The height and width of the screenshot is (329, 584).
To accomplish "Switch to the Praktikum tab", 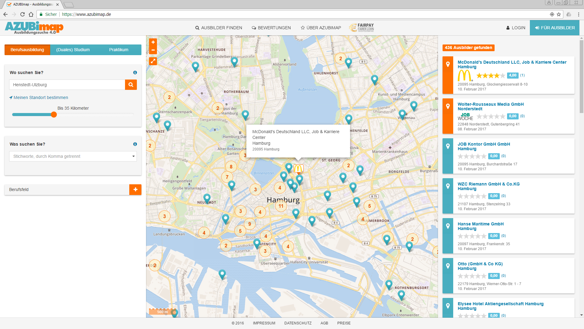I will click(x=119, y=50).
